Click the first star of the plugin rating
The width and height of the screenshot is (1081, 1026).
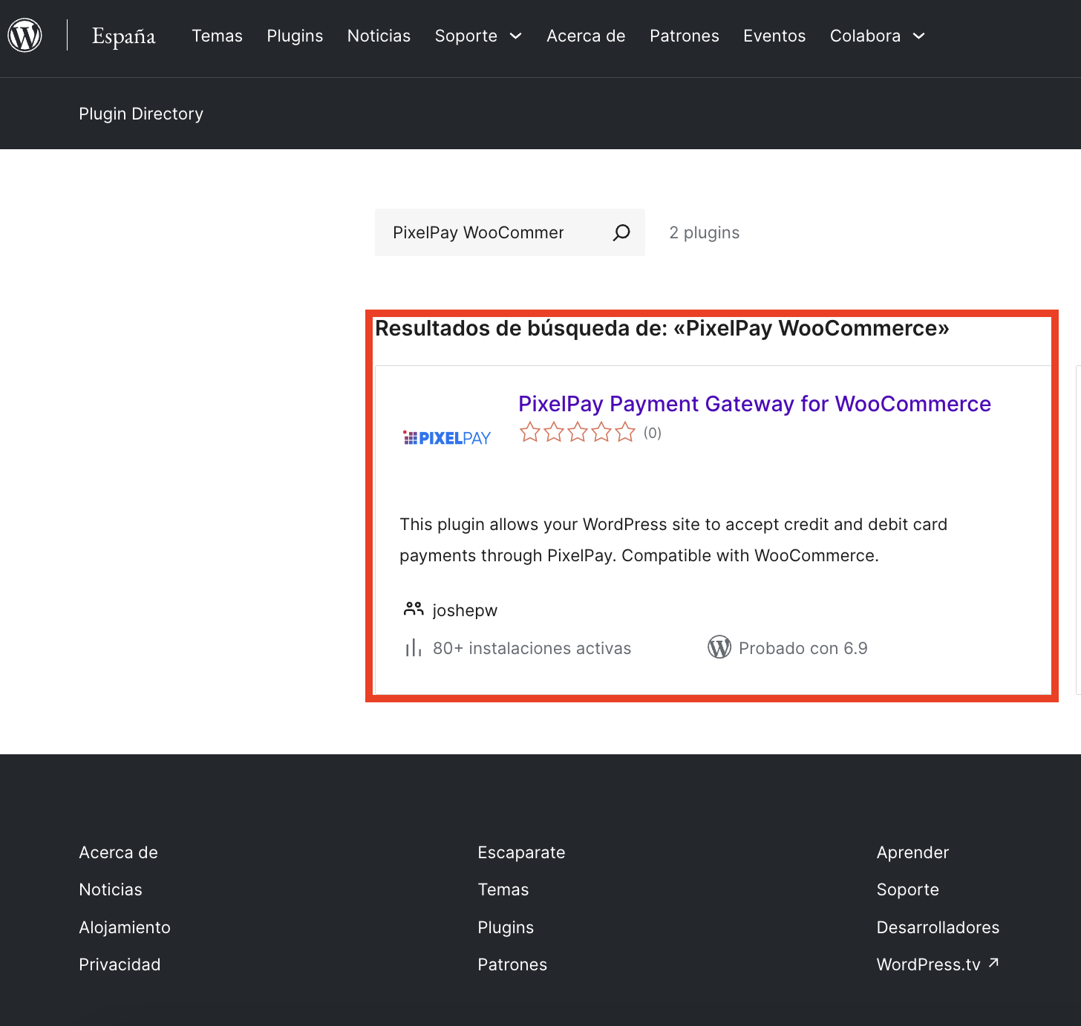tap(529, 431)
